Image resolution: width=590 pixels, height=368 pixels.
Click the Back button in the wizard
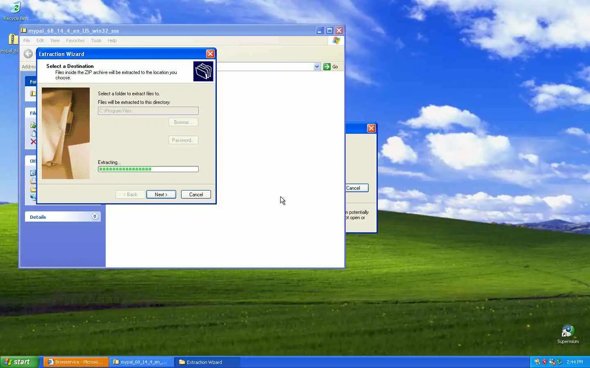click(130, 195)
